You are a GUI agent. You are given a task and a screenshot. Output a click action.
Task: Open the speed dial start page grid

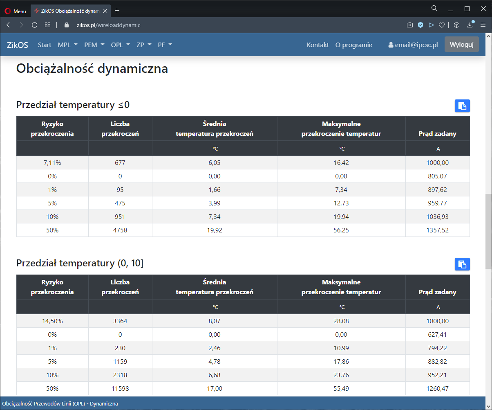tap(48, 25)
